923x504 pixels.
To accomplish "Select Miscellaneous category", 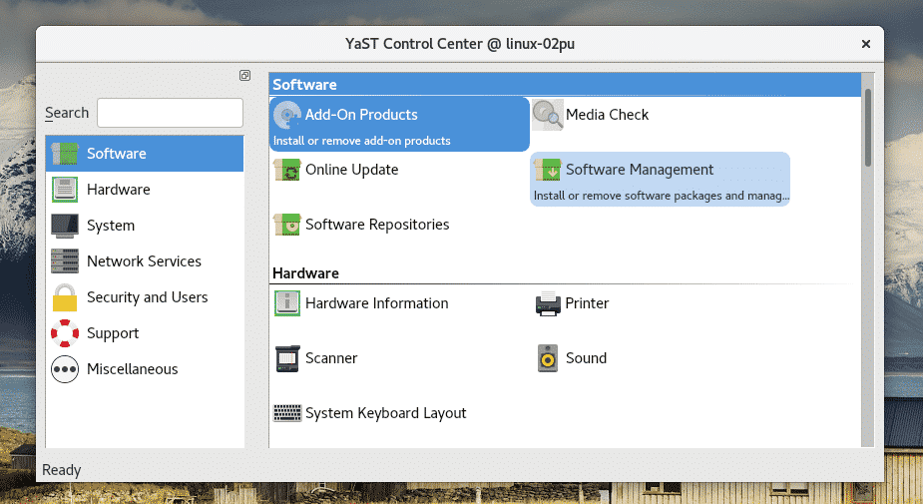I will [x=145, y=369].
